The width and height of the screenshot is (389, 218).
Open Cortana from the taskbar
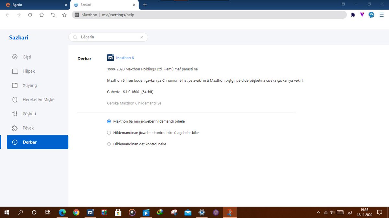(x=34, y=212)
